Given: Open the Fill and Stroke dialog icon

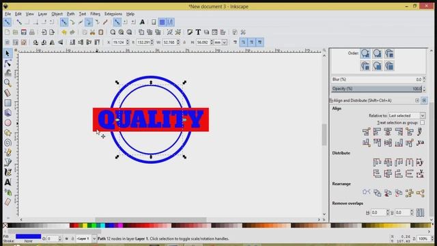Looking at the screenshot, I should 190,32.
